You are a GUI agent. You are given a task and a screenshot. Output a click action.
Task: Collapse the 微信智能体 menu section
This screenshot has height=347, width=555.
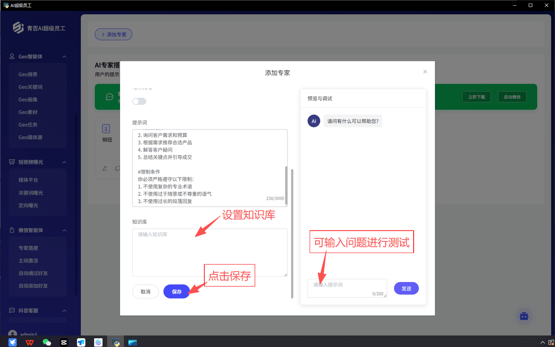64,230
